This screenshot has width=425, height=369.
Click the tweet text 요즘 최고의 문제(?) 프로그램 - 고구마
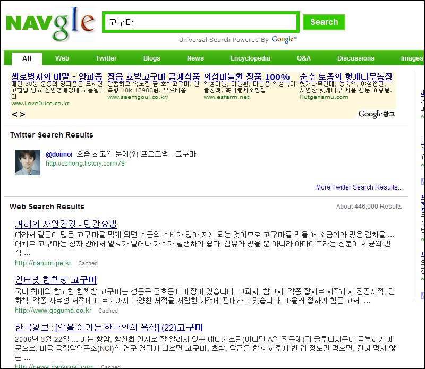[x=137, y=154]
